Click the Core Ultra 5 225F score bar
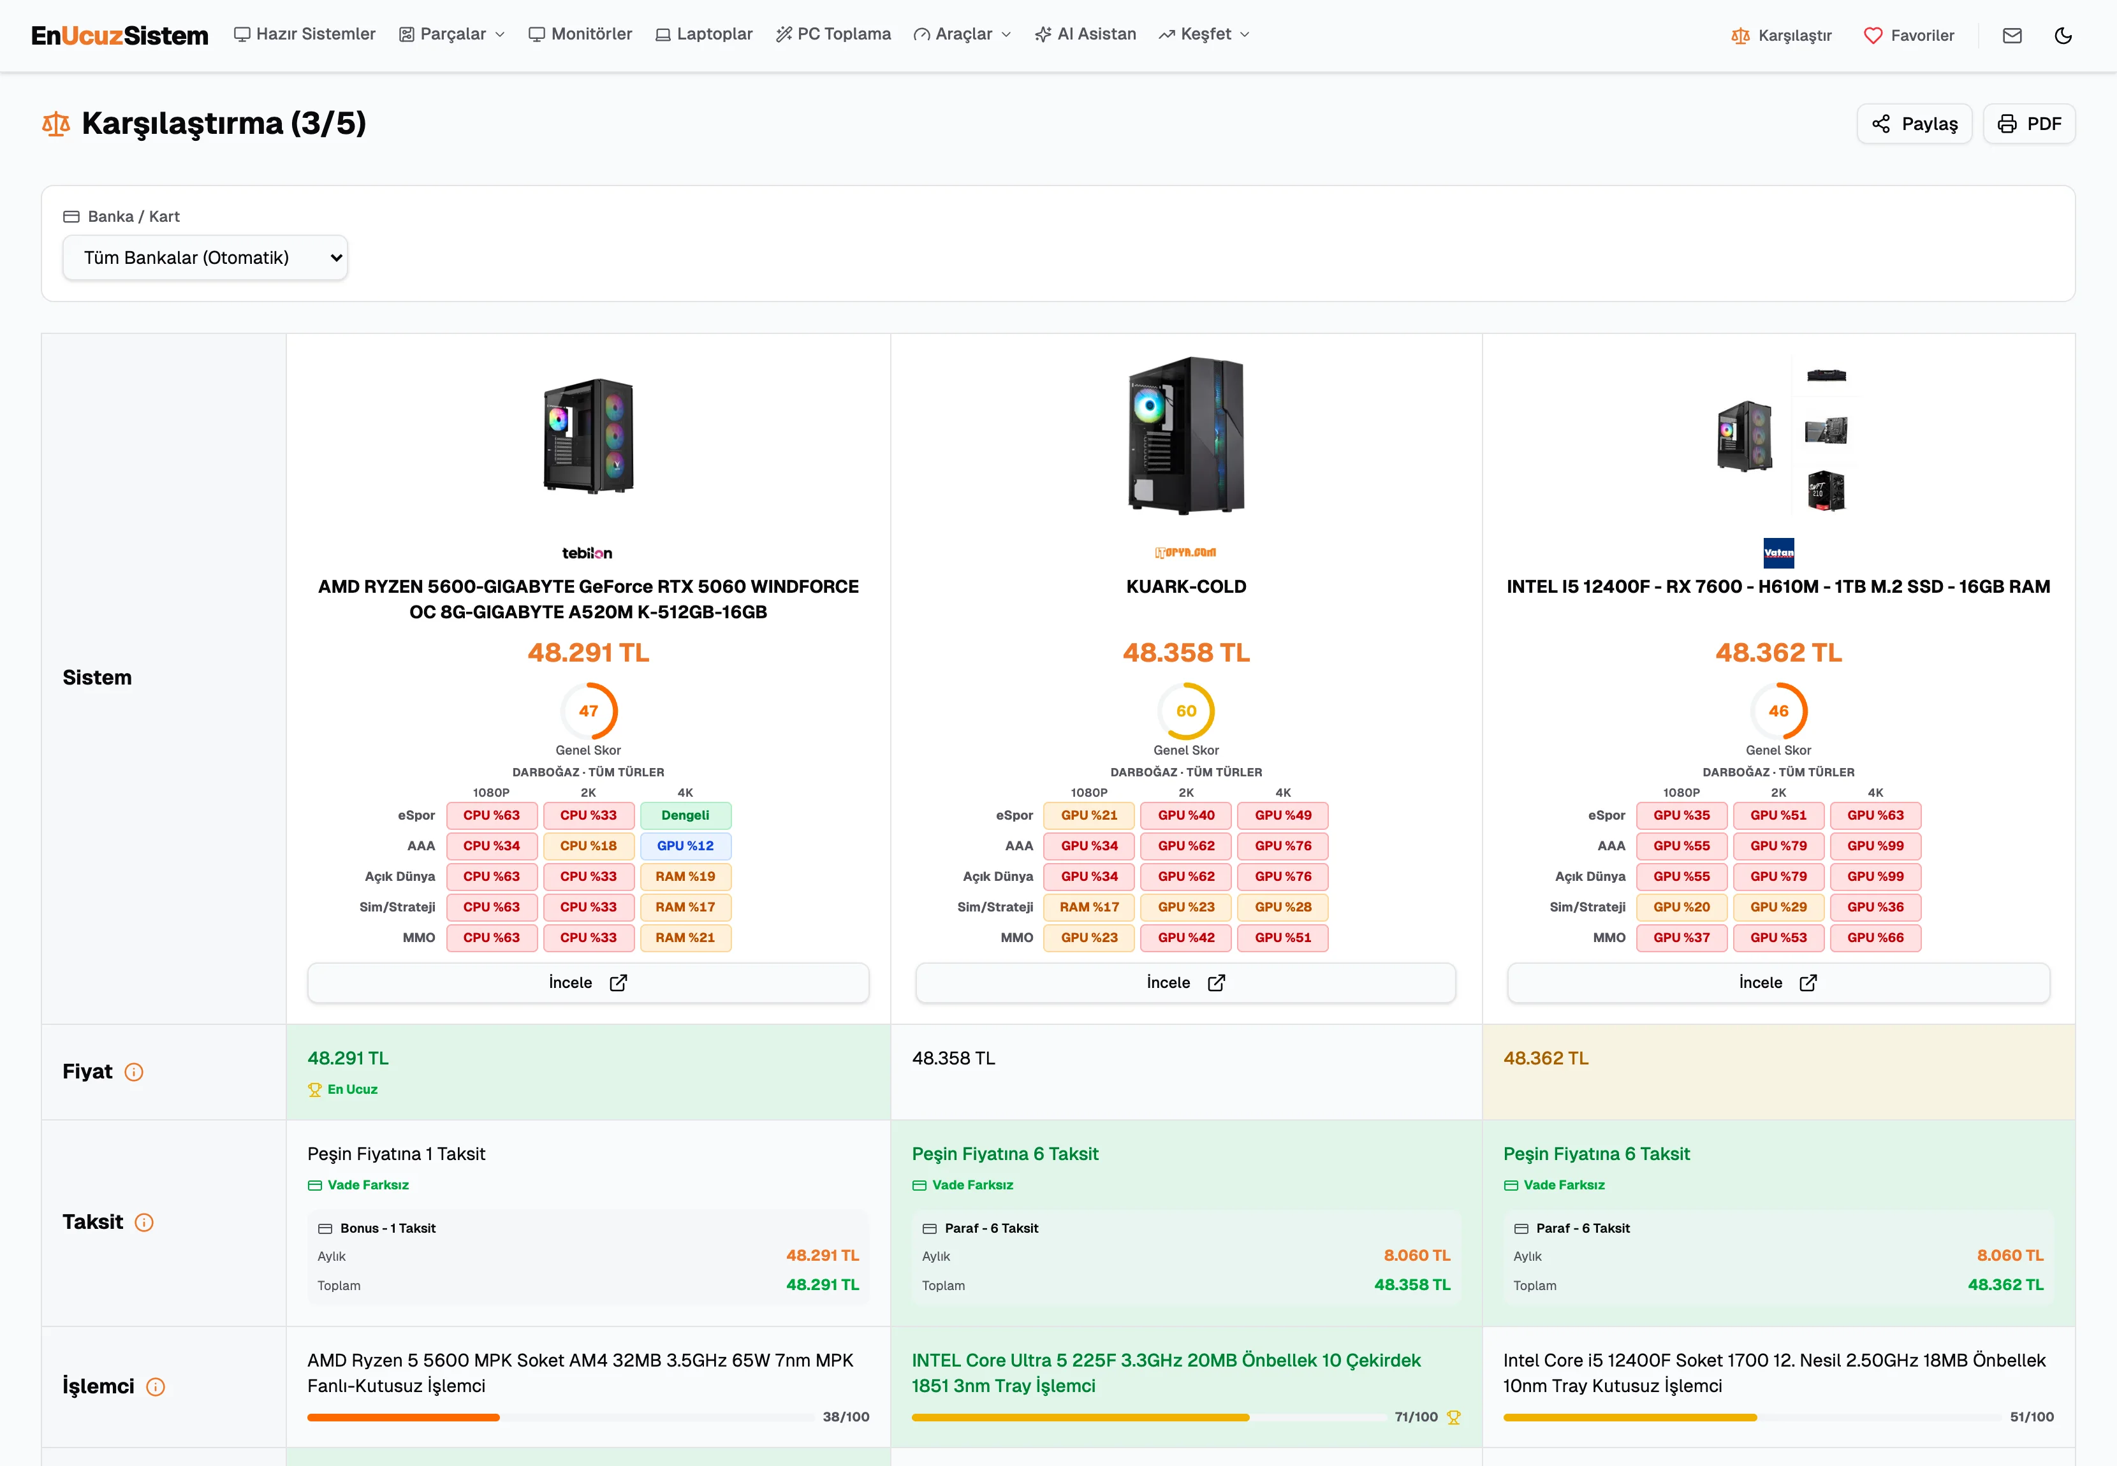This screenshot has height=1466, width=2117. coord(1148,1418)
